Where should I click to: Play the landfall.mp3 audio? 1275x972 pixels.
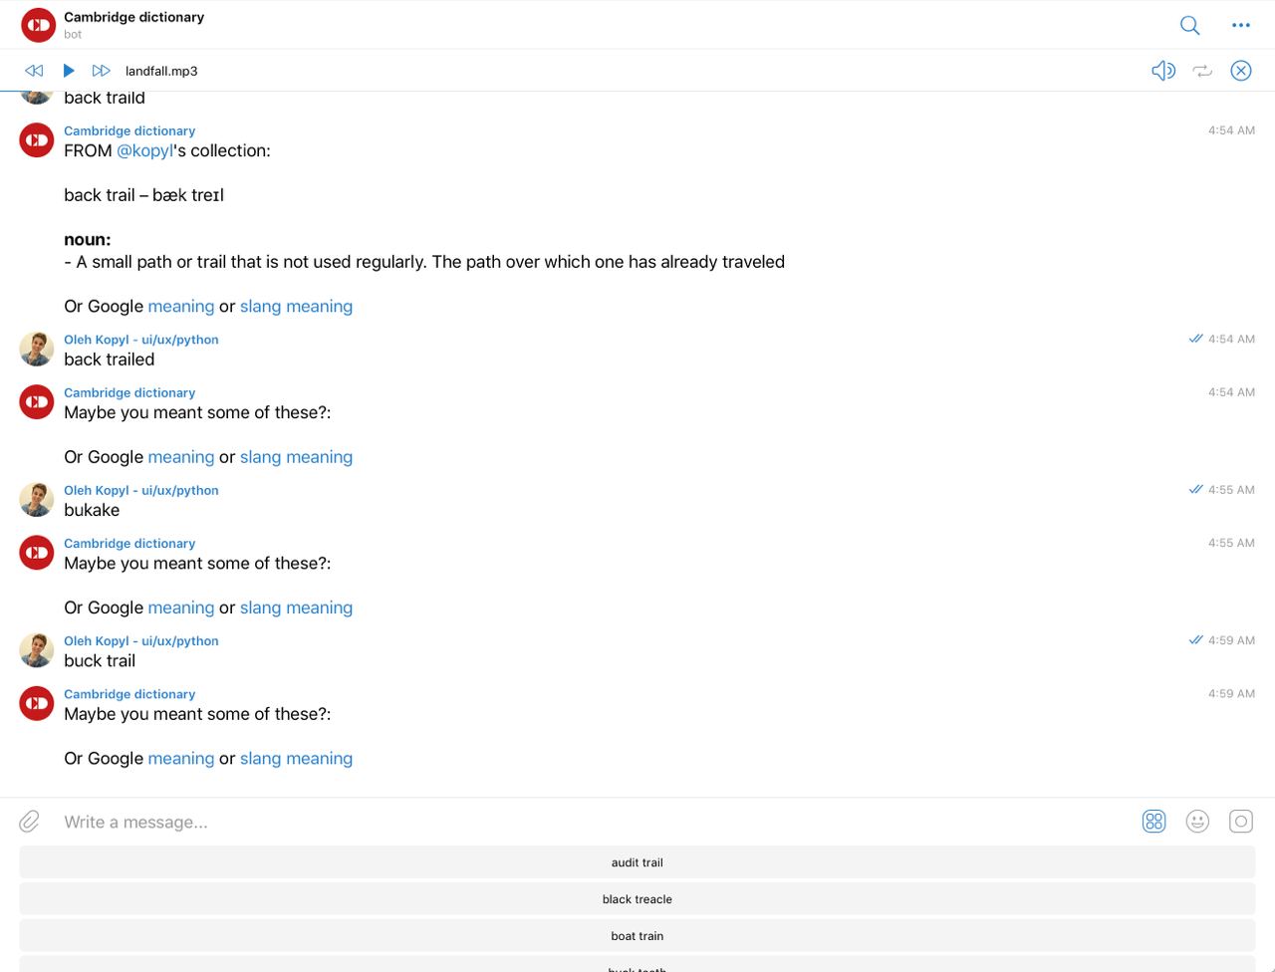69,71
